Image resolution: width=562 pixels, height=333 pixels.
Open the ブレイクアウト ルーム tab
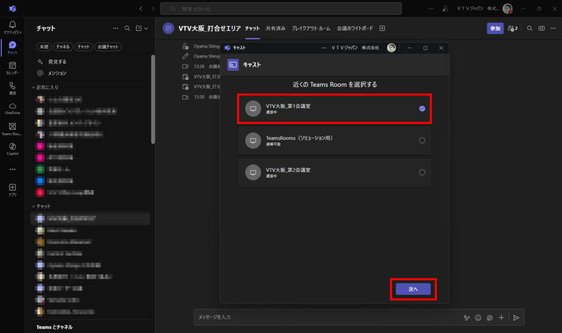click(x=311, y=29)
